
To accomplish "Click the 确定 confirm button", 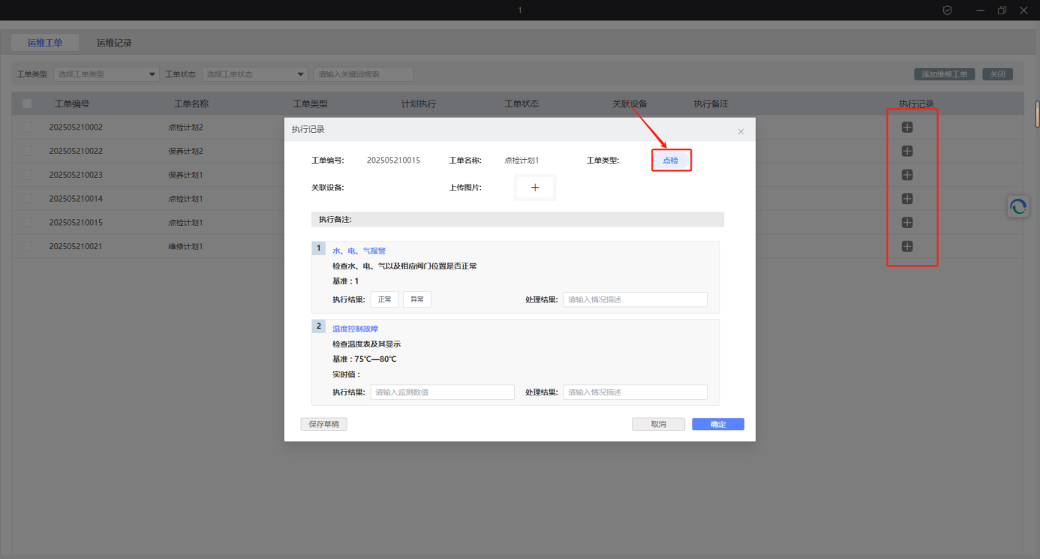I will click(717, 424).
